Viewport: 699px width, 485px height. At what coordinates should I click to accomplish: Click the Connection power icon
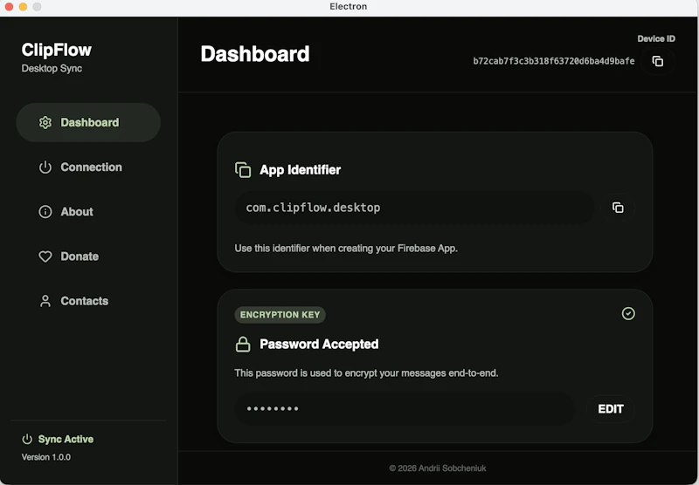[45, 167]
